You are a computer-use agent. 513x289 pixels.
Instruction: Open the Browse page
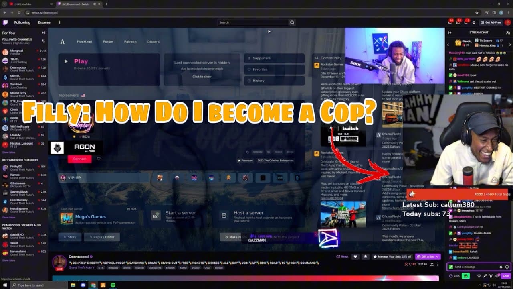[x=44, y=22]
